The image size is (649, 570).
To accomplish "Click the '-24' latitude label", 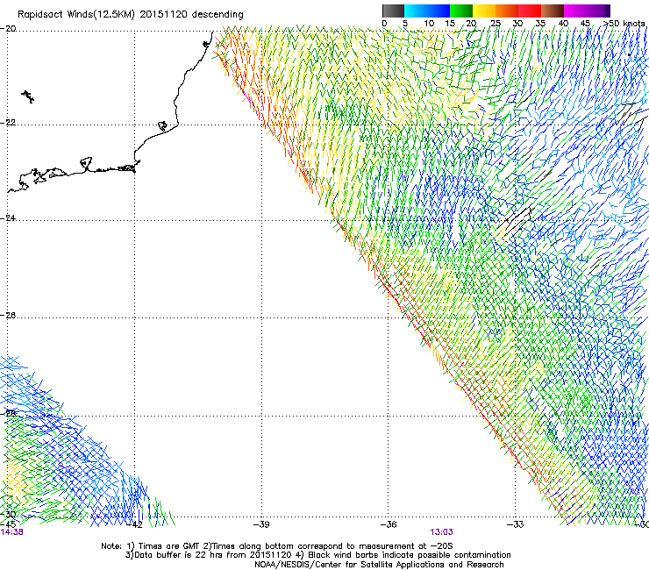I will tap(8, 218).
